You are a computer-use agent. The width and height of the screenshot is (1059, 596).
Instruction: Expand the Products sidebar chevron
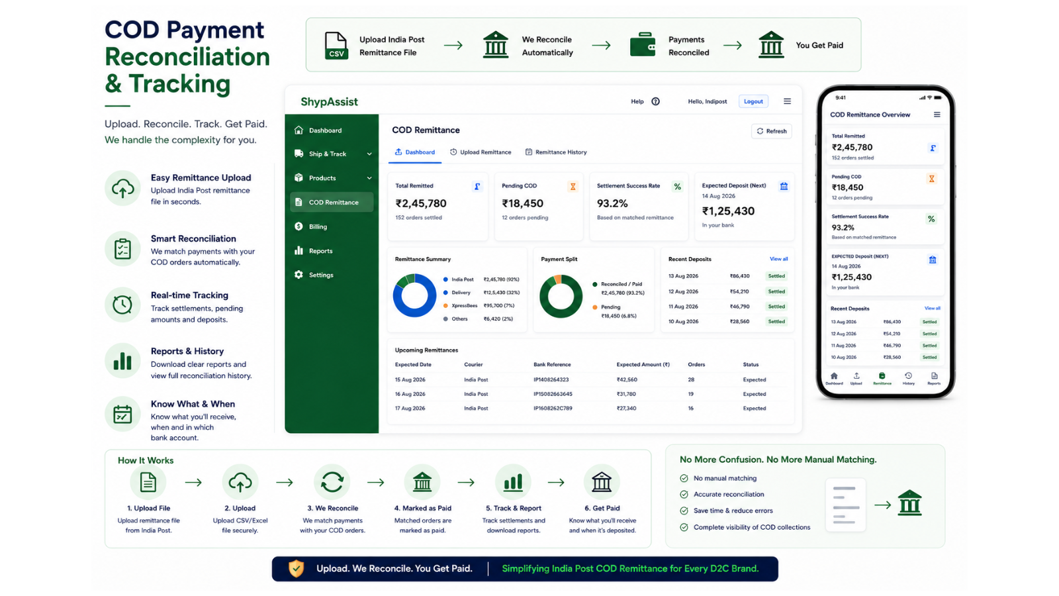[x=369, y=178]
